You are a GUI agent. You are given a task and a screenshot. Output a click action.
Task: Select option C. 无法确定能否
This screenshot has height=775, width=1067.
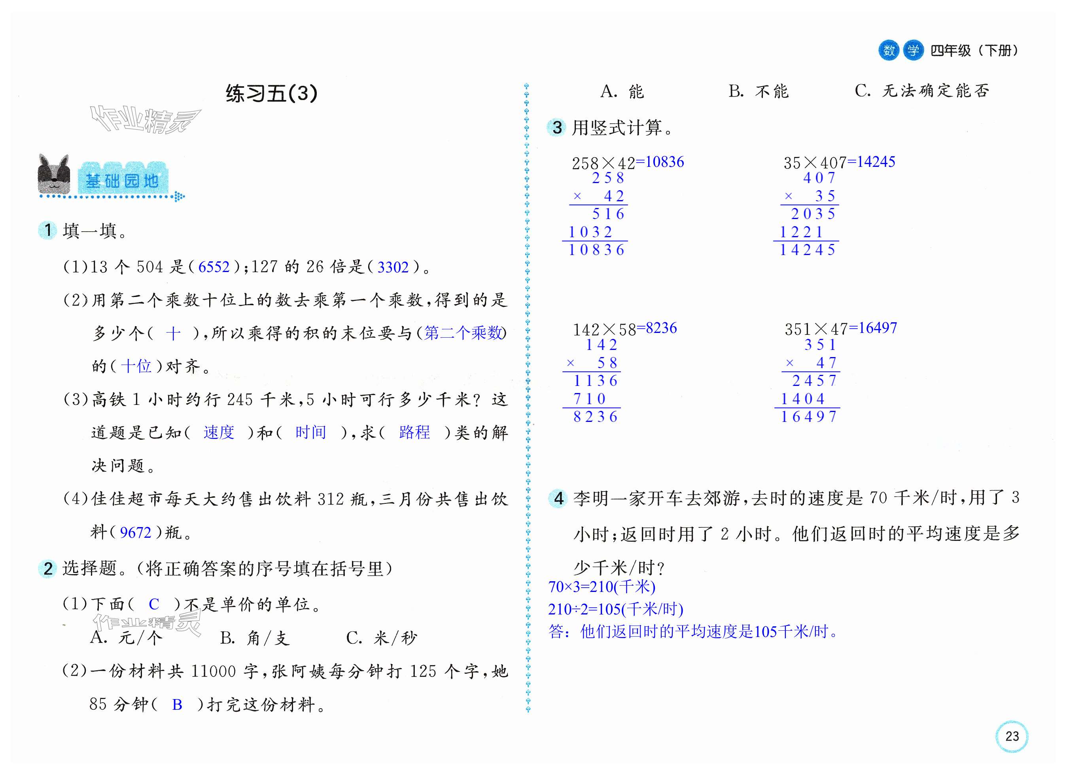click(922, 91)
